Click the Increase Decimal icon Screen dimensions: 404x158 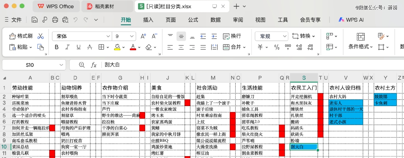(x=299, y=47)
